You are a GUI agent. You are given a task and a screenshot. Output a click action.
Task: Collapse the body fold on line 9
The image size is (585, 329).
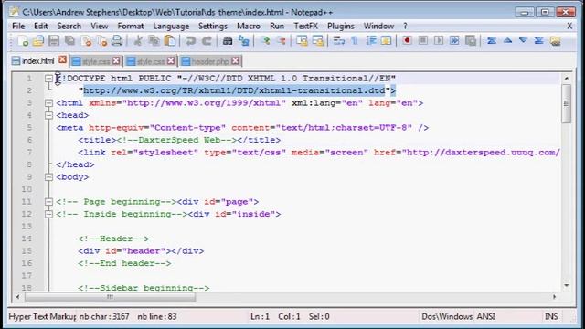point(48,176)
